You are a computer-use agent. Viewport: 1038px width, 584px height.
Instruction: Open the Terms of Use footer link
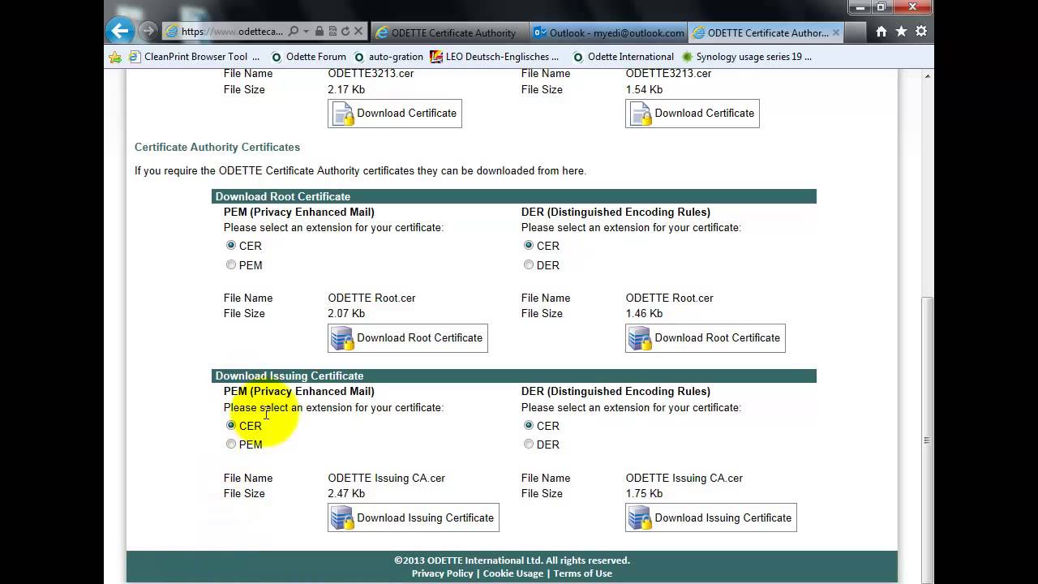582,573
